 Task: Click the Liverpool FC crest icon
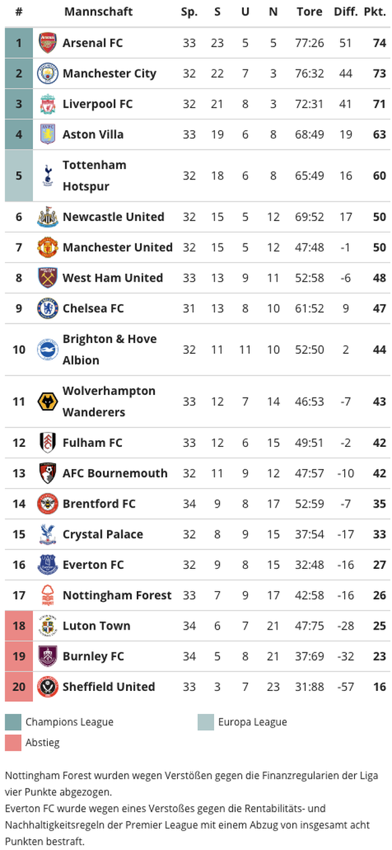(x=48, y=104)
